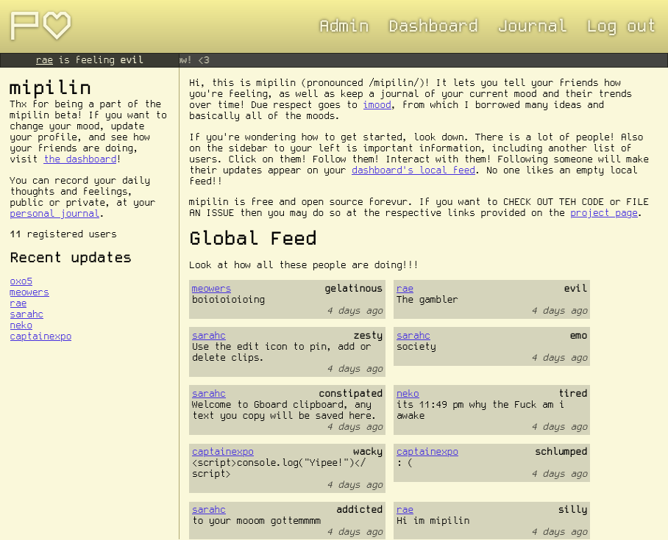Open the Dashboard nav item
668x540 pixels.
click(433, 26)
